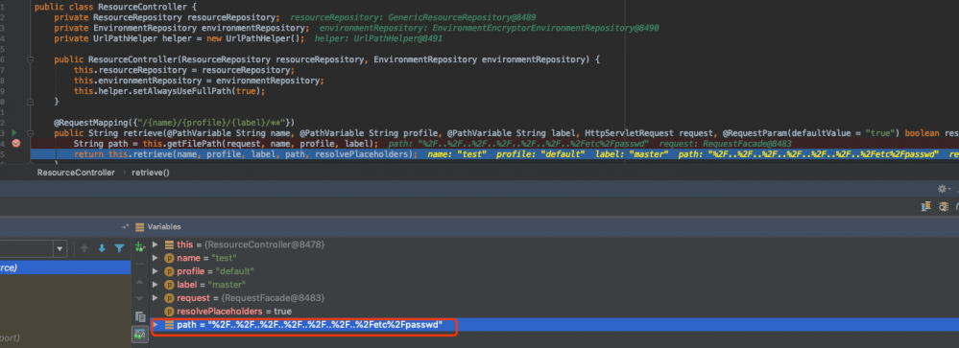Click the highlighted return this.retrieve line

[x=245, y=154]
